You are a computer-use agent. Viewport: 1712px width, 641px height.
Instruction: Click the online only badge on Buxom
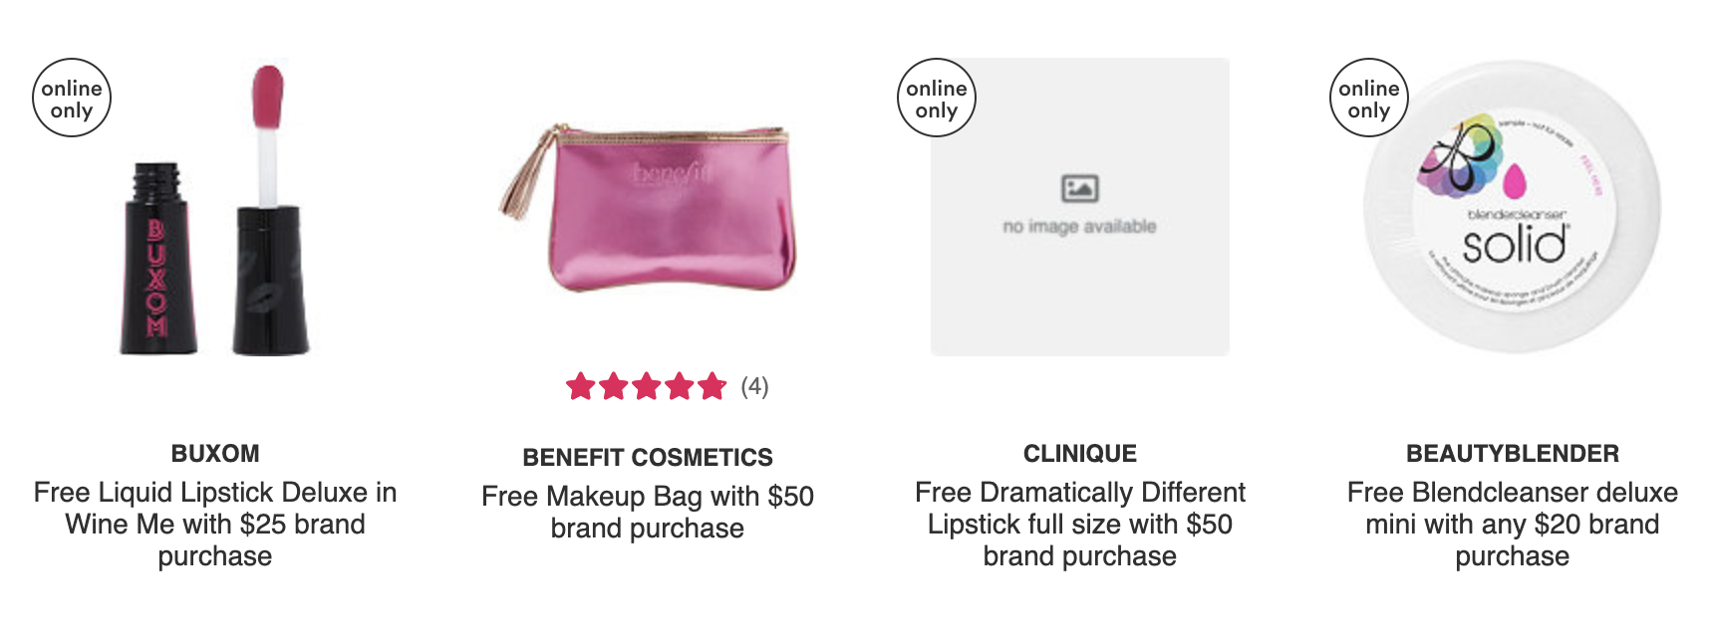[72, 98]
